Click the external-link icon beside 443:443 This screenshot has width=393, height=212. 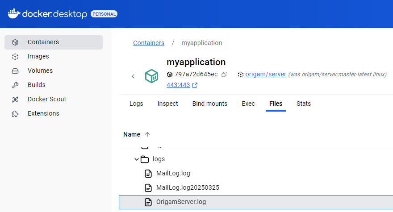click(x=195, y=85)
